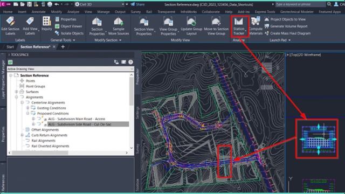The image size is (345, 194).
Task: Start the Station Tracker tool
Action: (239, 26)
